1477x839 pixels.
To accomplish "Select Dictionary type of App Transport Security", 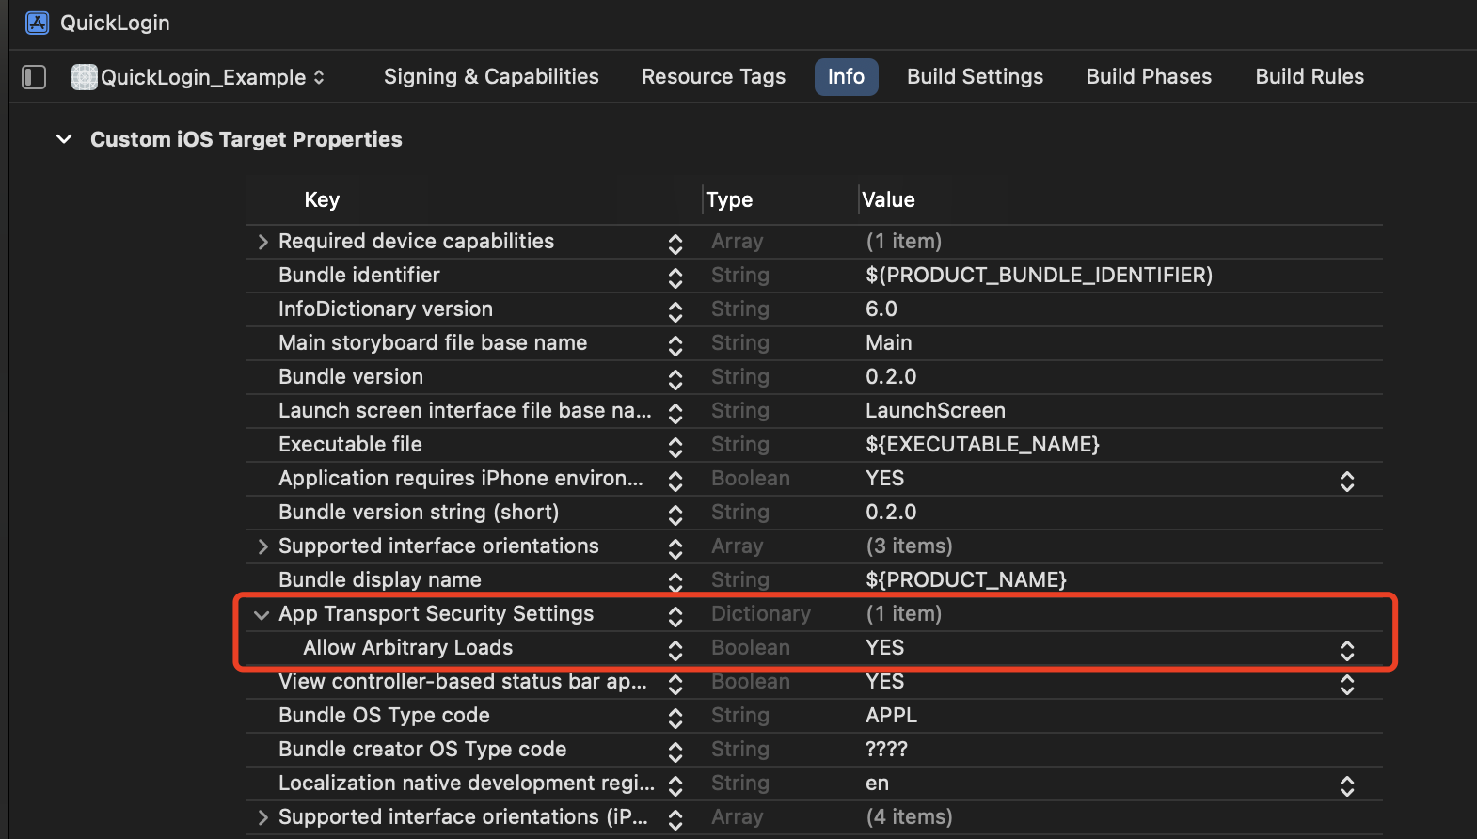I will pyautogui.click(x=760, y=613).
